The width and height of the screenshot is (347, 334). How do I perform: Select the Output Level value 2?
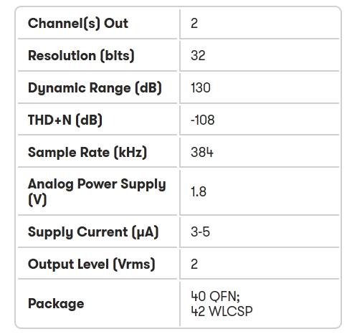click(x=194, y=264)
